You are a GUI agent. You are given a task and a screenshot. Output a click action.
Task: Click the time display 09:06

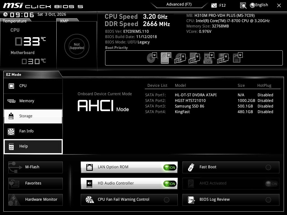point(22,15)
